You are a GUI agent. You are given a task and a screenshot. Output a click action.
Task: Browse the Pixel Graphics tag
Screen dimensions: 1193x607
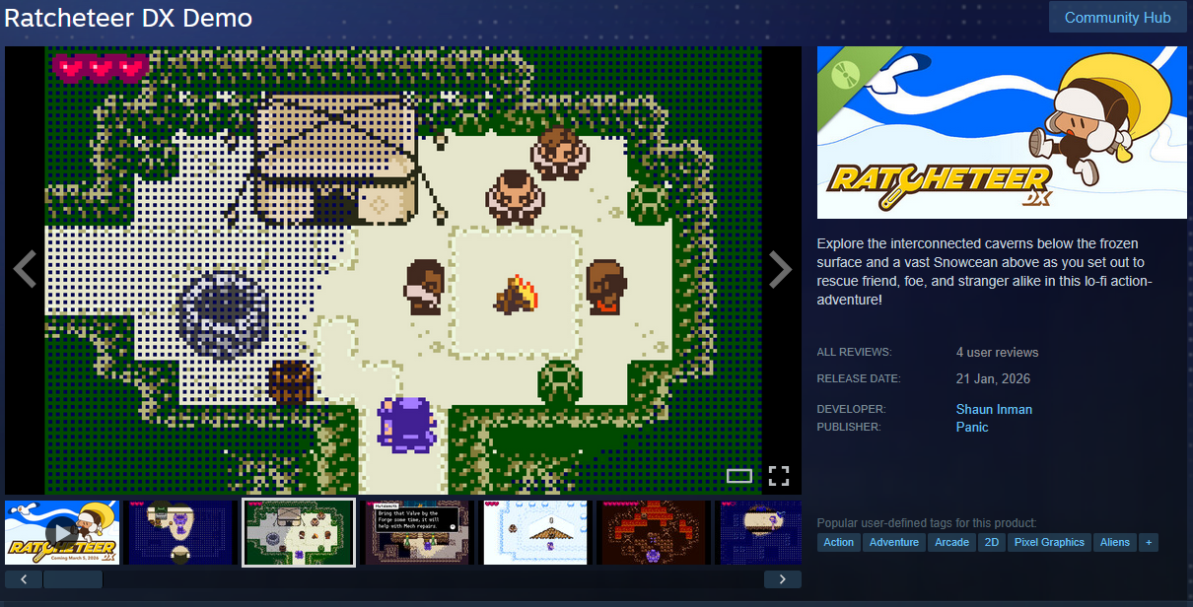pos(1049,542)
